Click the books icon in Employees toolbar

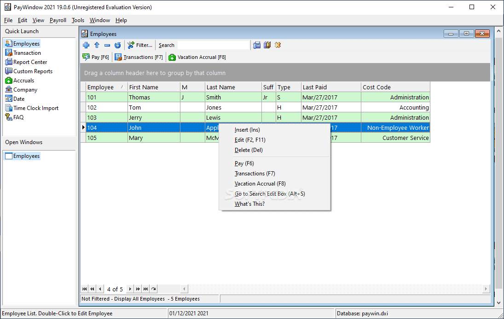[267, 45]
